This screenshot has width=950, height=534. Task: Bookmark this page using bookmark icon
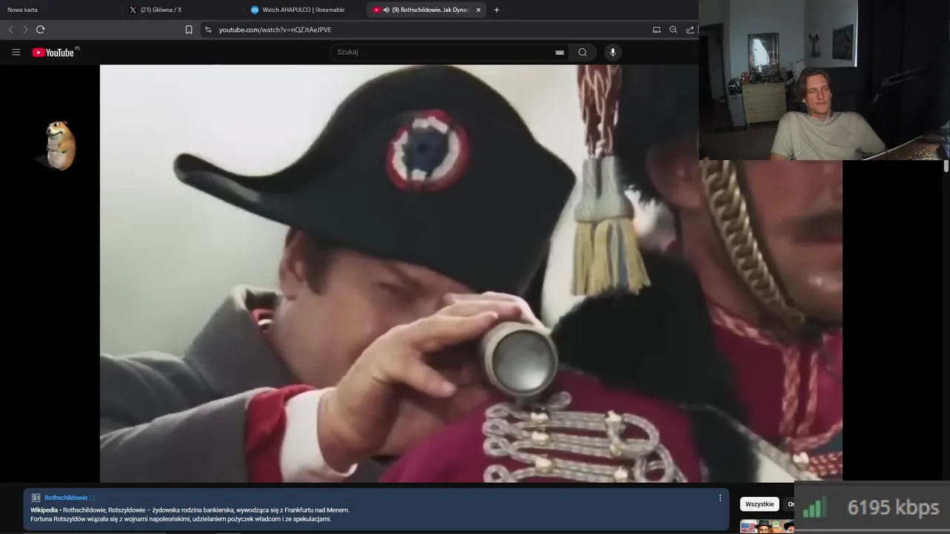[189, 30]
